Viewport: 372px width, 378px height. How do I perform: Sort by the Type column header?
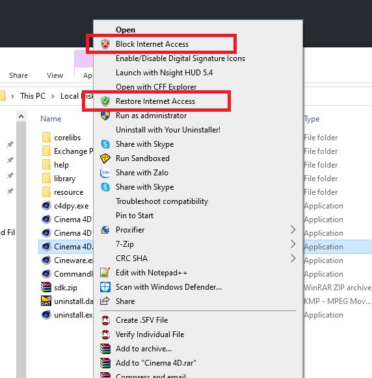(312, 119)
